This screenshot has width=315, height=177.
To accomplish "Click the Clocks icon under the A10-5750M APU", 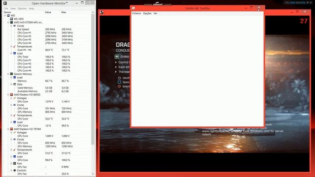I will tap(14, 26).
